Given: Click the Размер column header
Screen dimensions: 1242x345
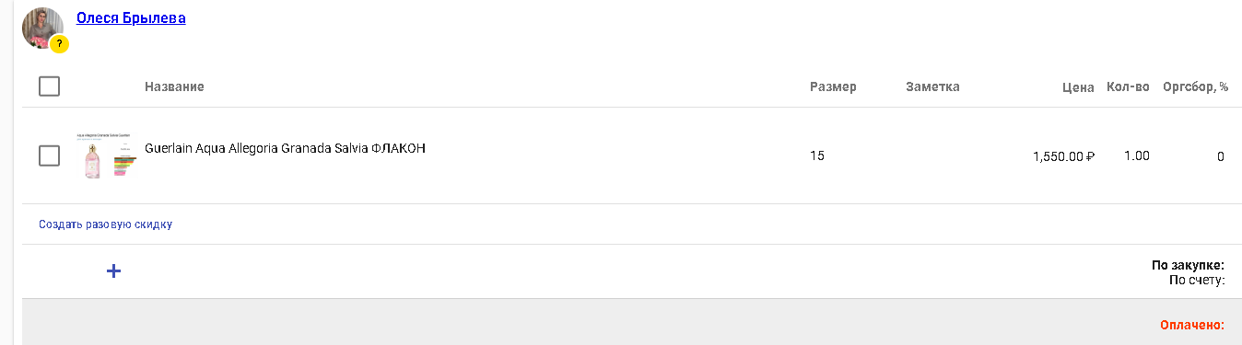Looking at the screenshot, I should [x=833, y=86].
